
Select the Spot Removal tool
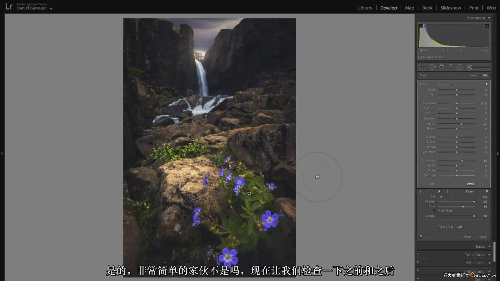tap(432, 67)
